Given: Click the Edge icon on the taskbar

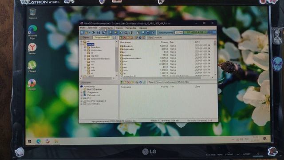Looking at the screenshot, I should pyautogui.click(x=39, y=141).
